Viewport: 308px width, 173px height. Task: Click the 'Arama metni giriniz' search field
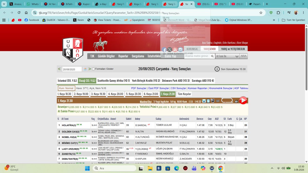tap(197, 56)
